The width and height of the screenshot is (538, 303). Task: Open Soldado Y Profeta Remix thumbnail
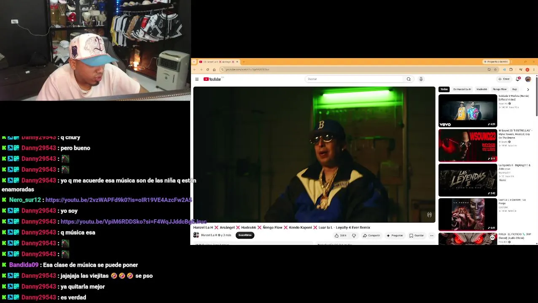[x=468, y=111]
